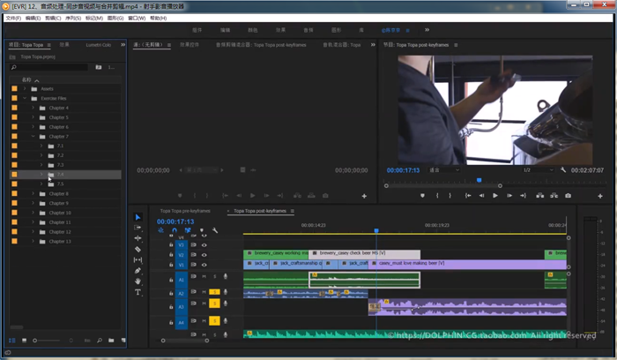This screenshot has height=360, width=617.
Task: Click Export Frame camera in Program monitor
Action: coord(568,195)
